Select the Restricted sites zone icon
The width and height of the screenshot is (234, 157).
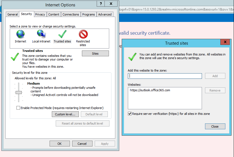pos(83,34)
